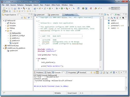Pin the build console view
The height and width of the screenshot is (97, 130).
(111, 73)
